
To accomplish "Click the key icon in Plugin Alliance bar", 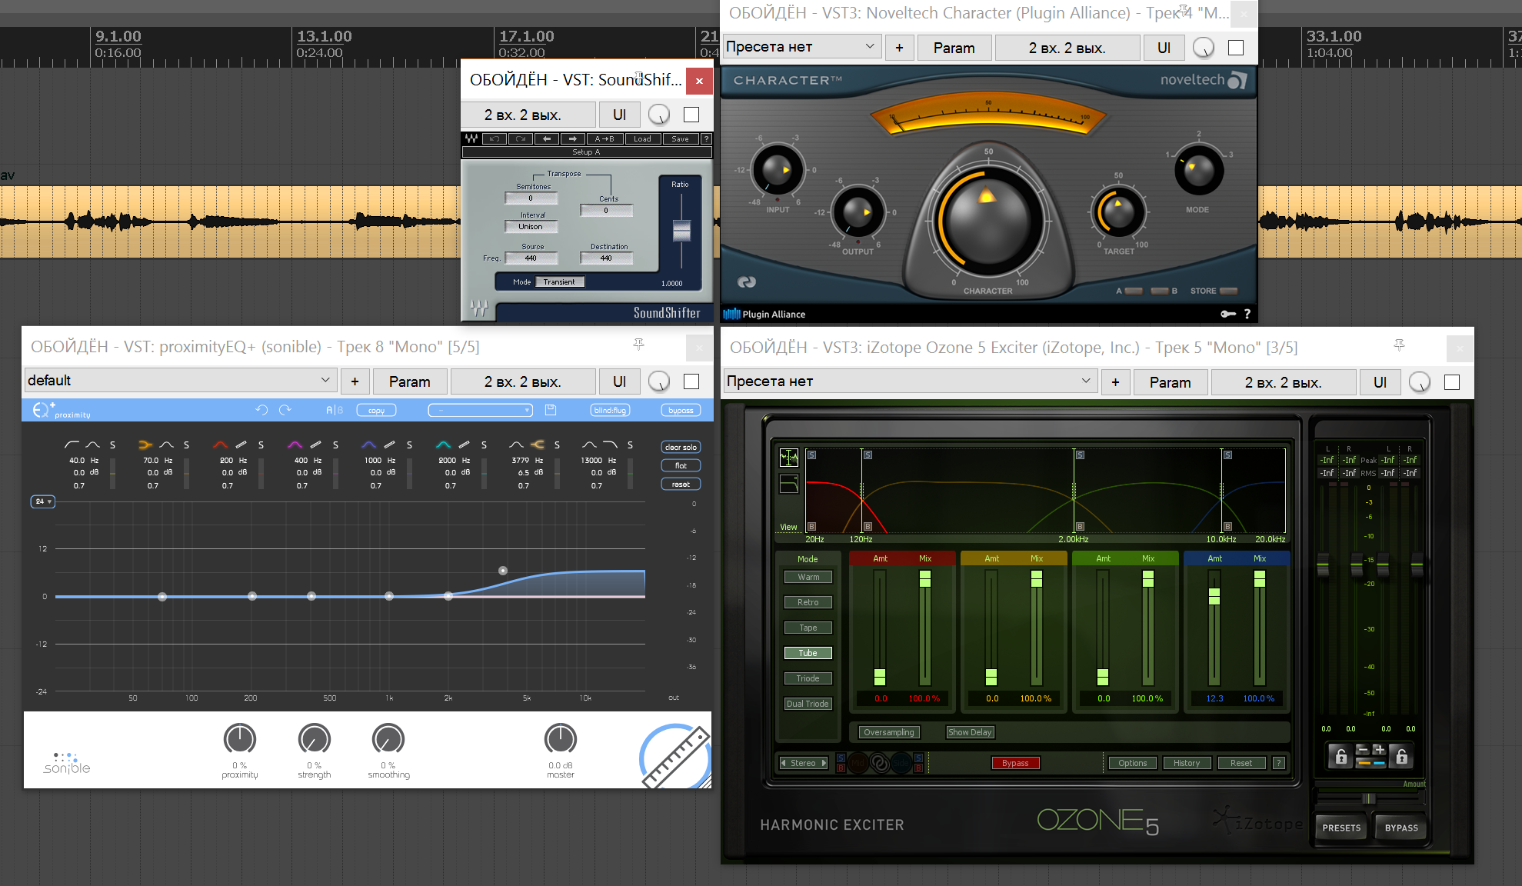I will click(1228, 314).
